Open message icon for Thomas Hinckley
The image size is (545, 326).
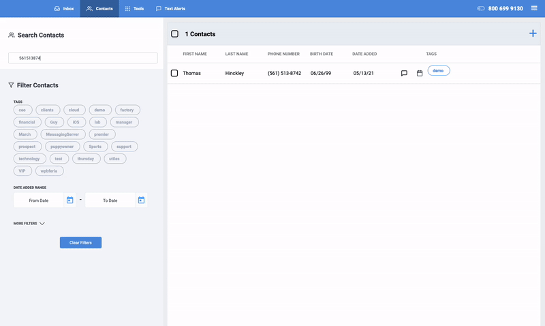coord(404,73)
